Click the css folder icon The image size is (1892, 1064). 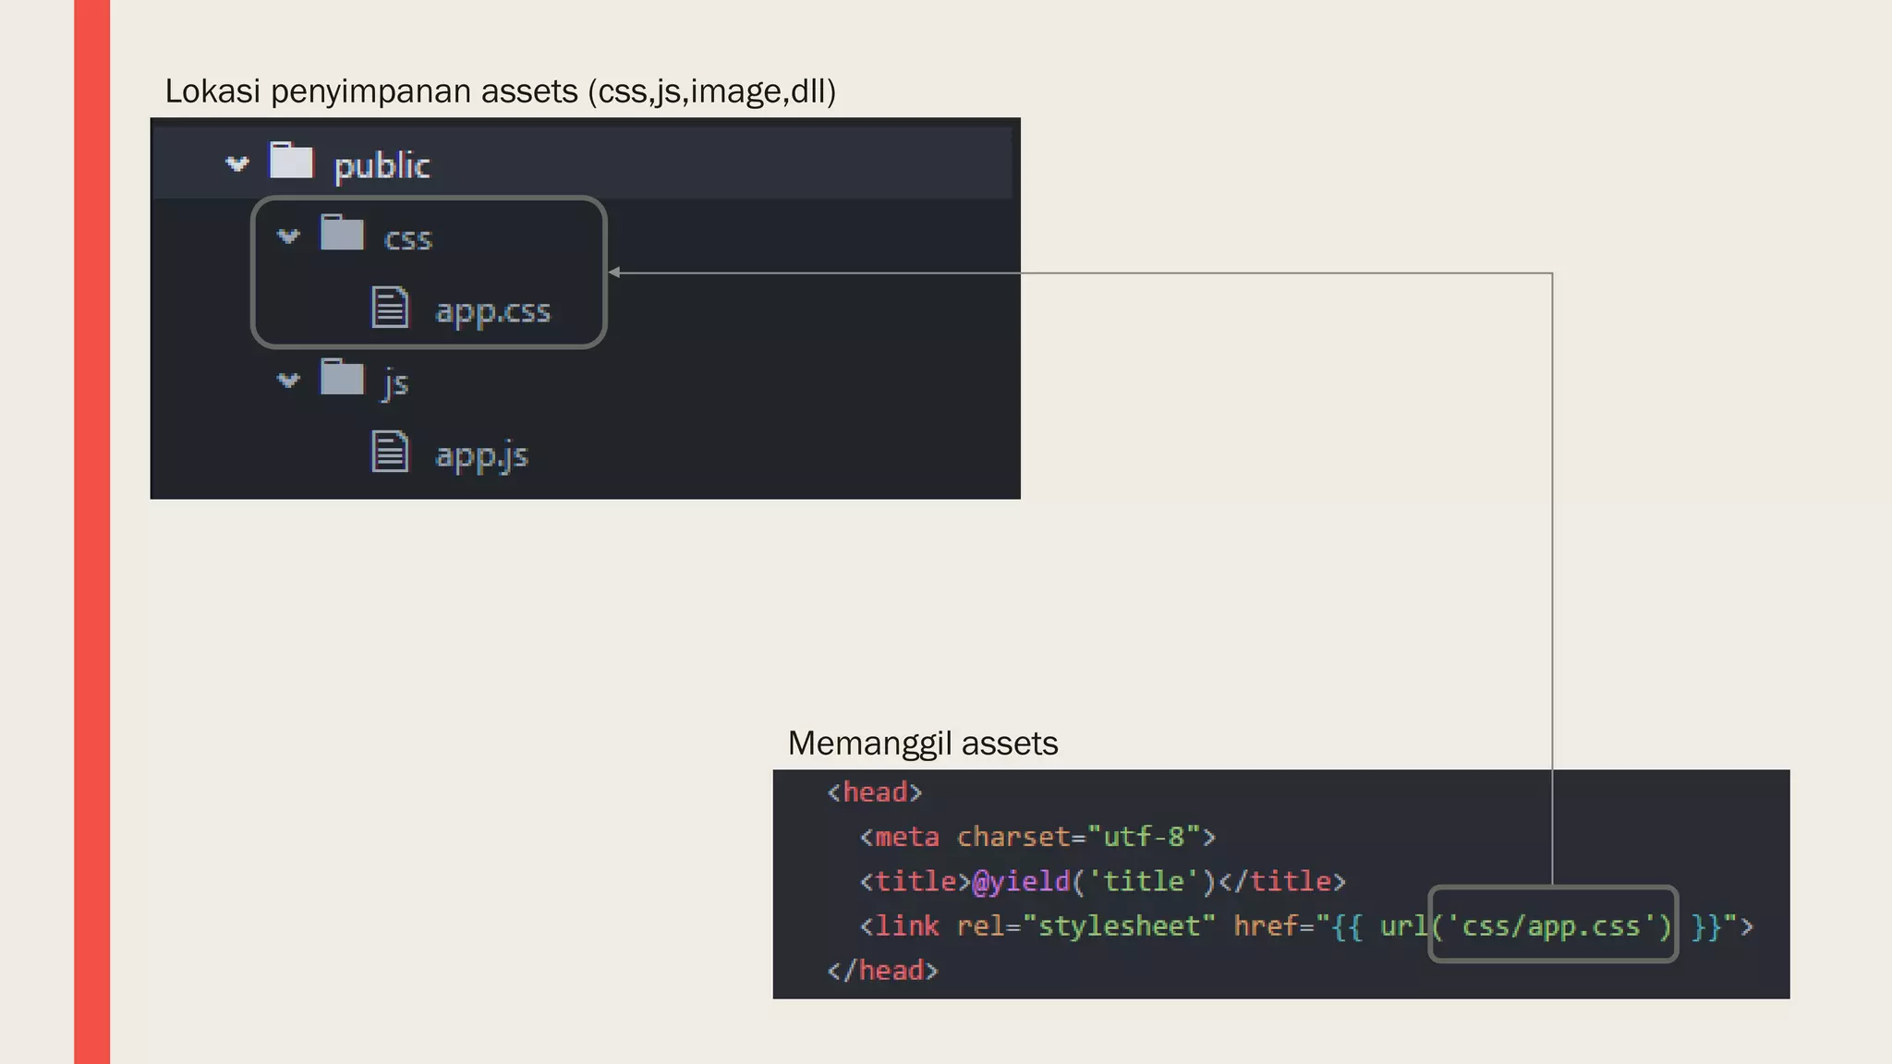[x=342, y=232]
